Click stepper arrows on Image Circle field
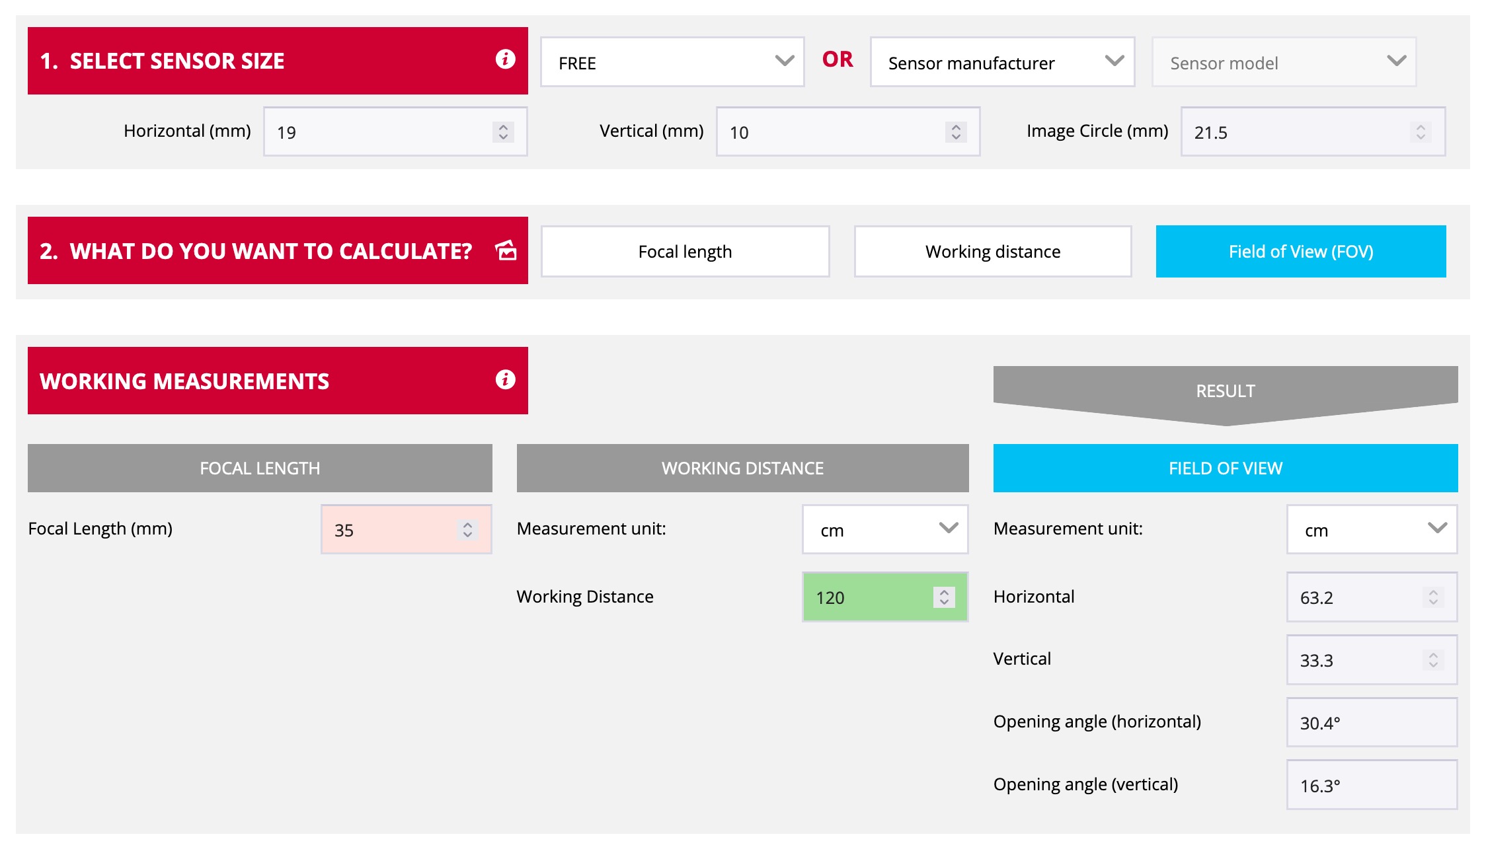This screenshot has height=855, width=1486. coord(1421,132)
